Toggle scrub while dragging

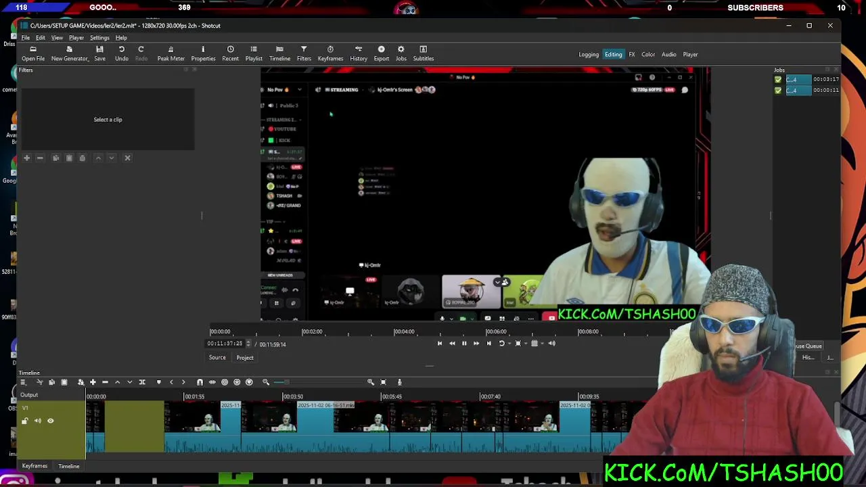tap(212, 383)
